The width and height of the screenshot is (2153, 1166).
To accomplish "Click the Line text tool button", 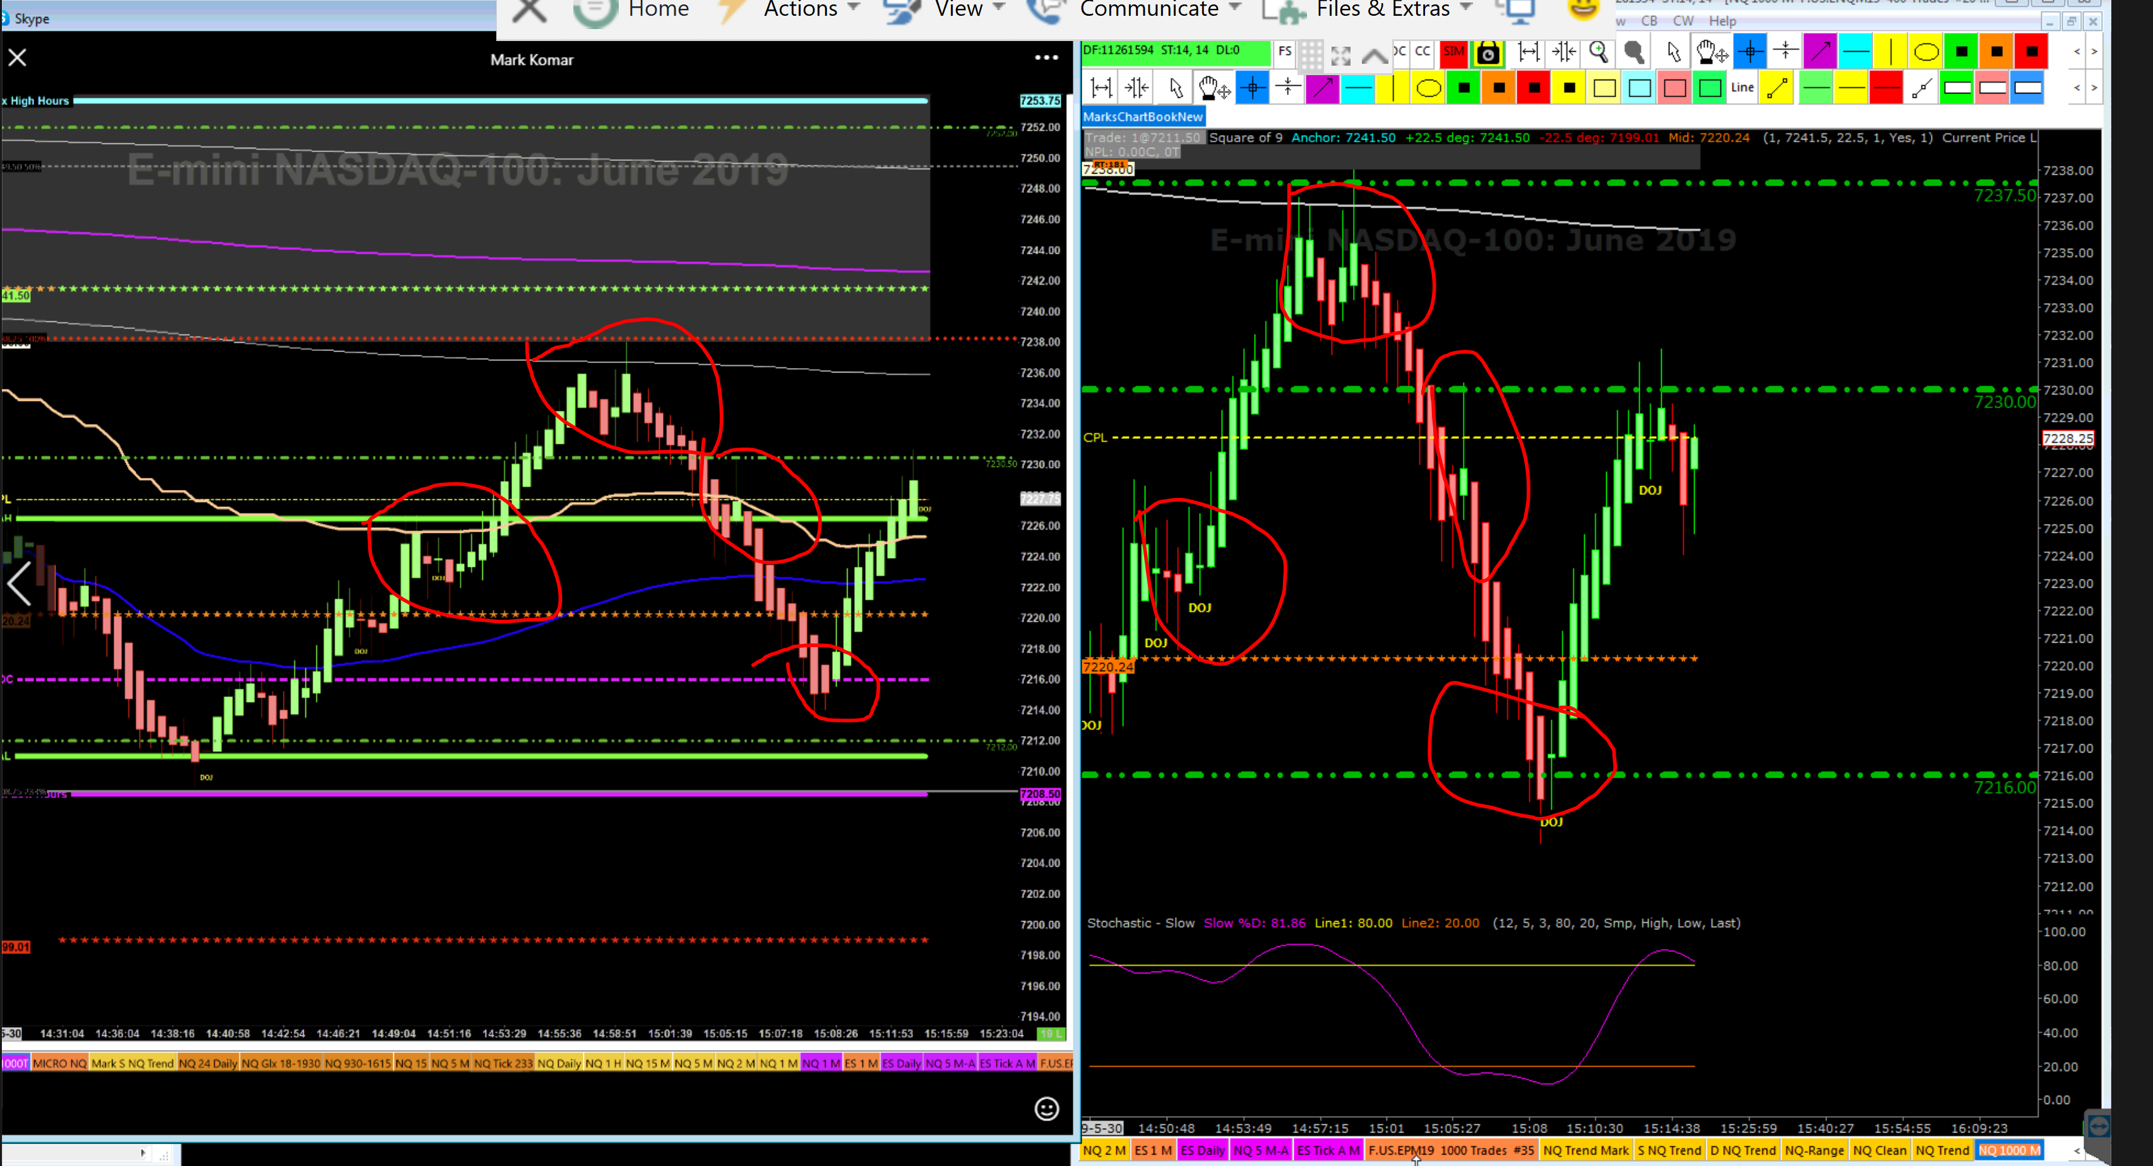I will (1742, 88).
